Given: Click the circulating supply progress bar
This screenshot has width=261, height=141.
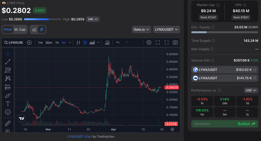Looking at the screenshot, I should (224, 32).
